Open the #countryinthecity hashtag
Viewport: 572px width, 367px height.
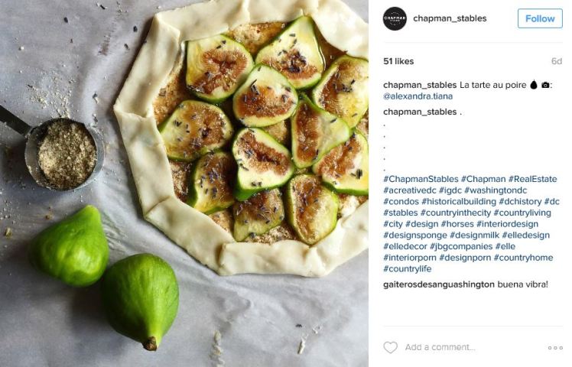[x=456, y=213]
